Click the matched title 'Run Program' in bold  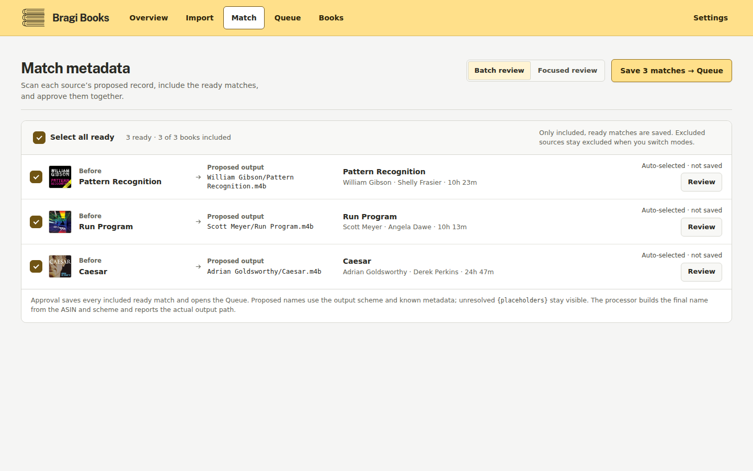pos(370,217)
